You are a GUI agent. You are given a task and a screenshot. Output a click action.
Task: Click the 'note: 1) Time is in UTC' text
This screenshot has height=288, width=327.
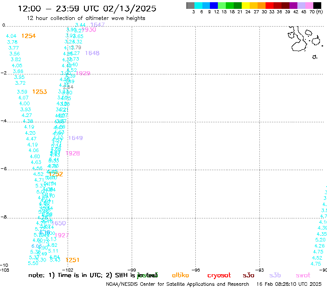click(x=65, y=275)
